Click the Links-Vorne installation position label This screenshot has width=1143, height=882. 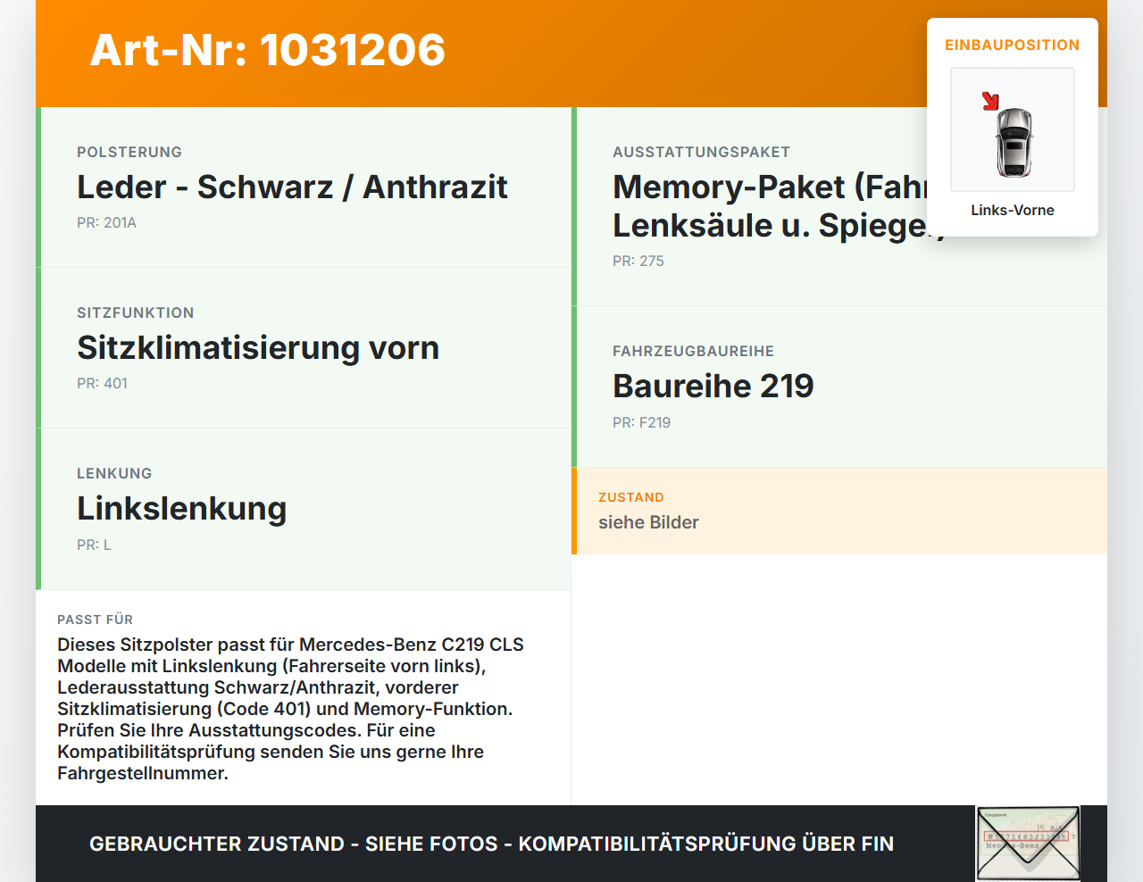tap(1013, 210)
